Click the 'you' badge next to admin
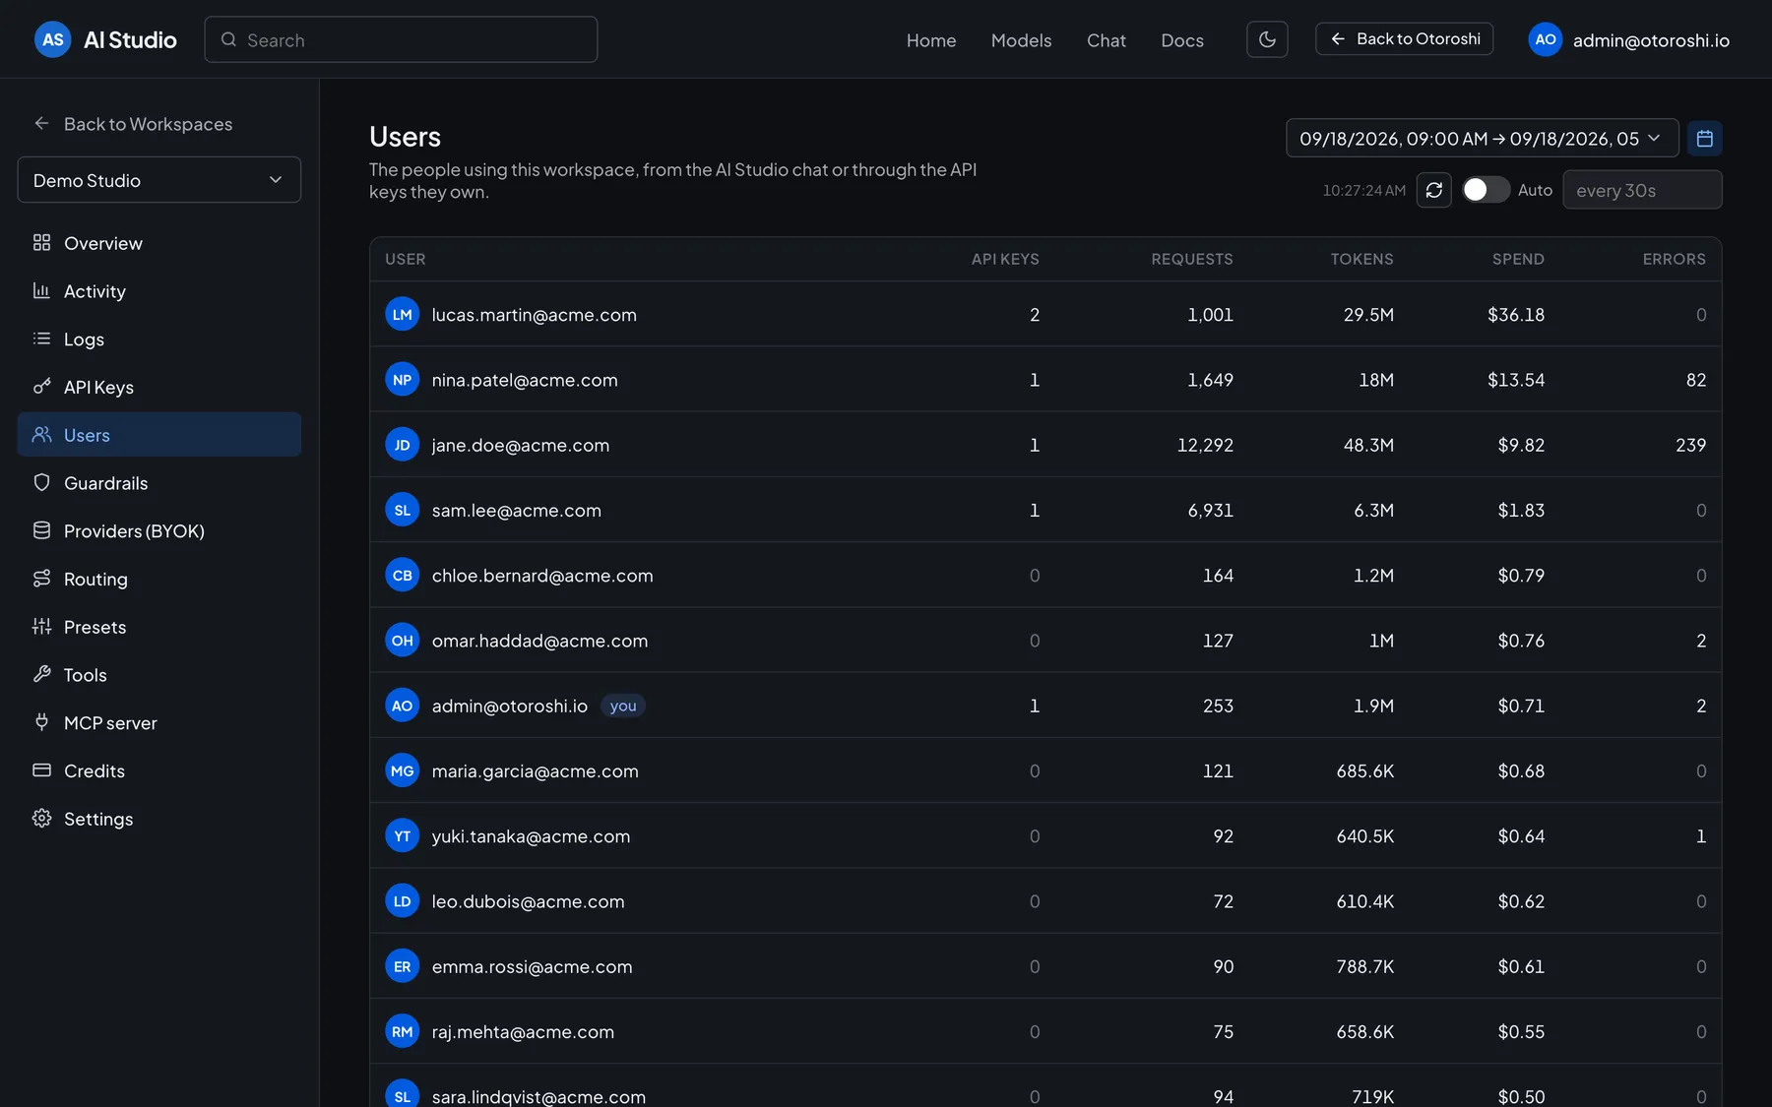The width and height of the screenshot is (1772, 1107). [623, 706]
